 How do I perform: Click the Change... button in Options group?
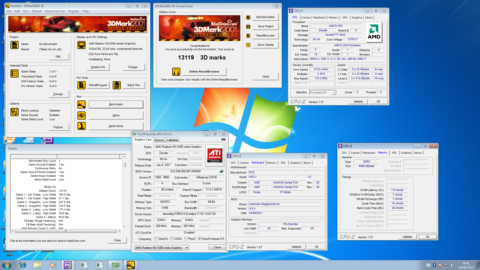59,127
